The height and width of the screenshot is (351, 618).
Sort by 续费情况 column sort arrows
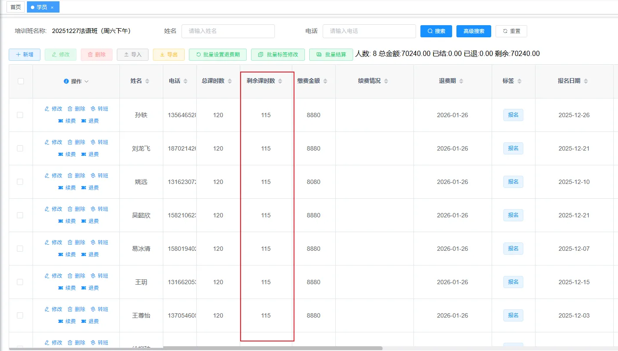386,81
